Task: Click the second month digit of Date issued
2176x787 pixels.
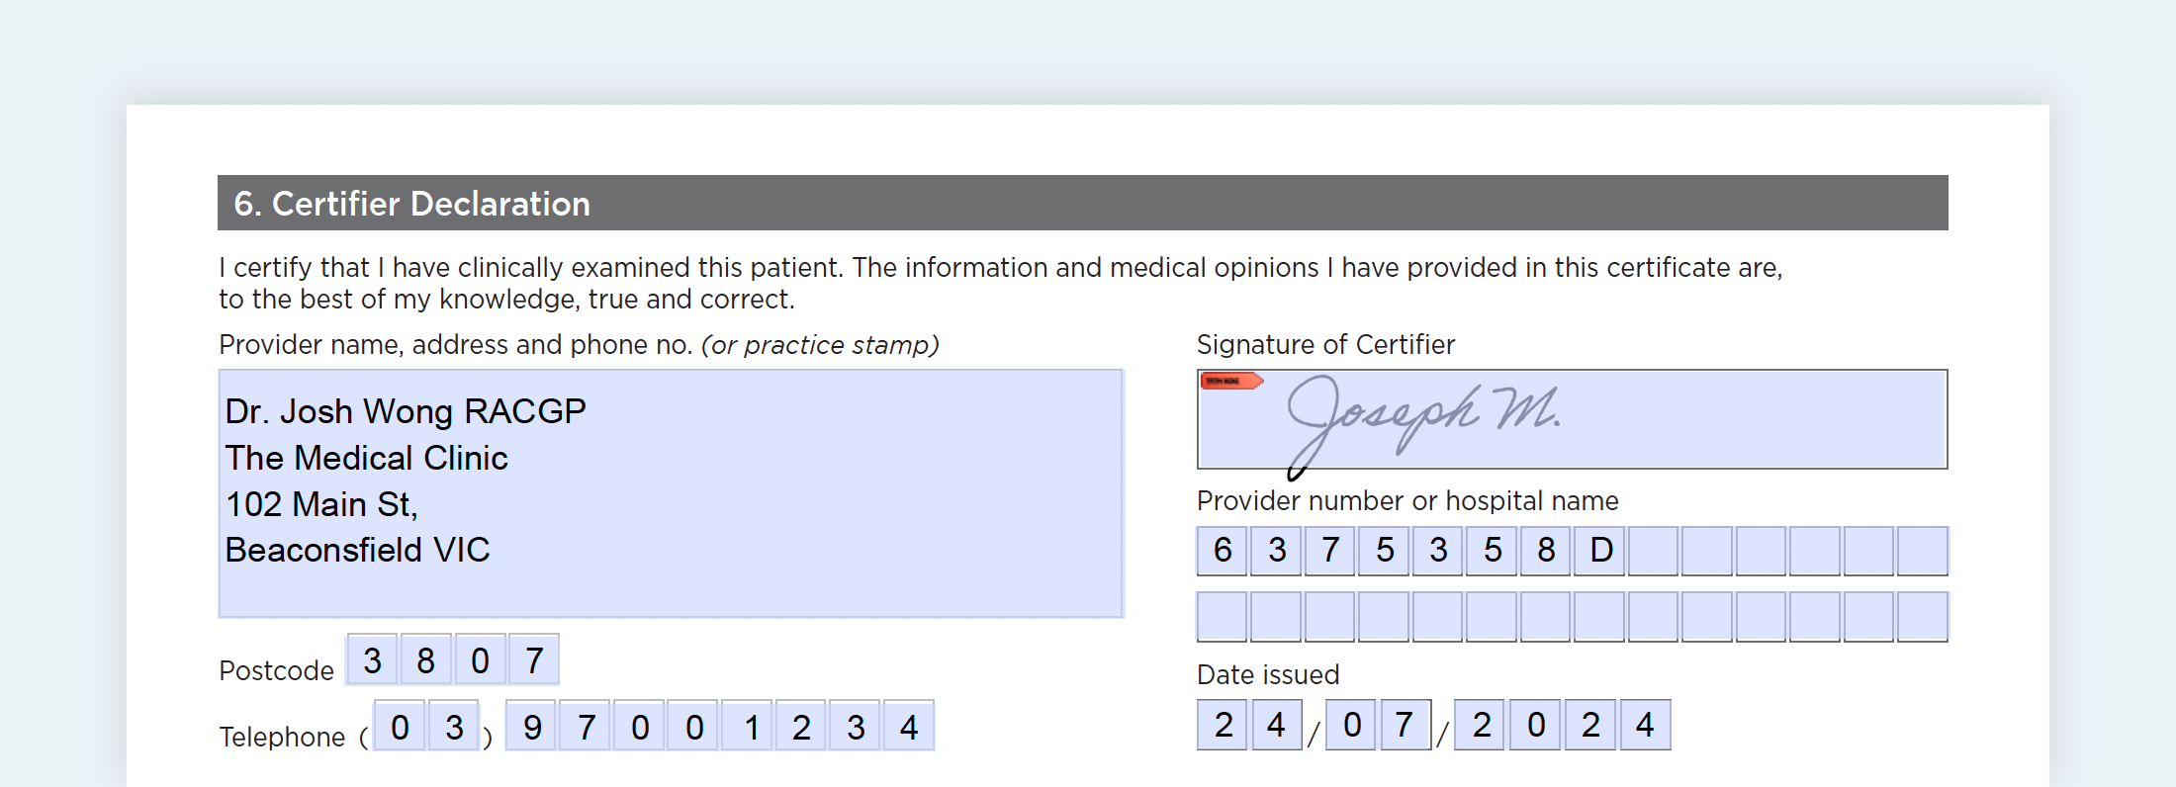Action: (1405, 725)
